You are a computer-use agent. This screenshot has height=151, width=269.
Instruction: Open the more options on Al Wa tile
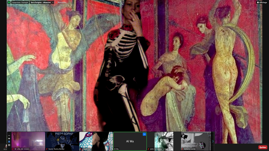click(x=144, y=134)
